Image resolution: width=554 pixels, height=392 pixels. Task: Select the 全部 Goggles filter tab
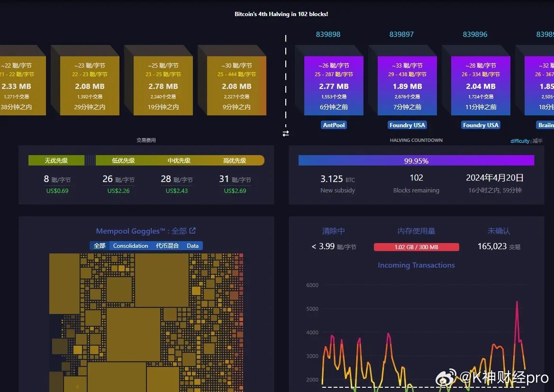[99, 246]
